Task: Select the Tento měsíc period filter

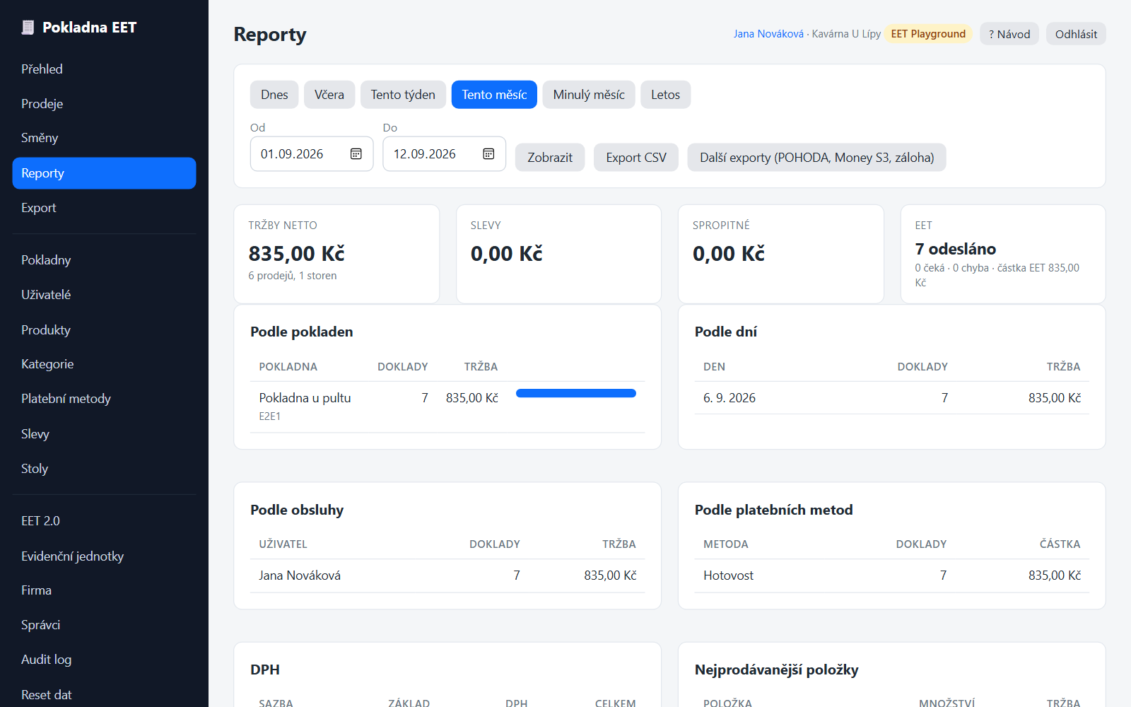Action: tap(494, 95)
